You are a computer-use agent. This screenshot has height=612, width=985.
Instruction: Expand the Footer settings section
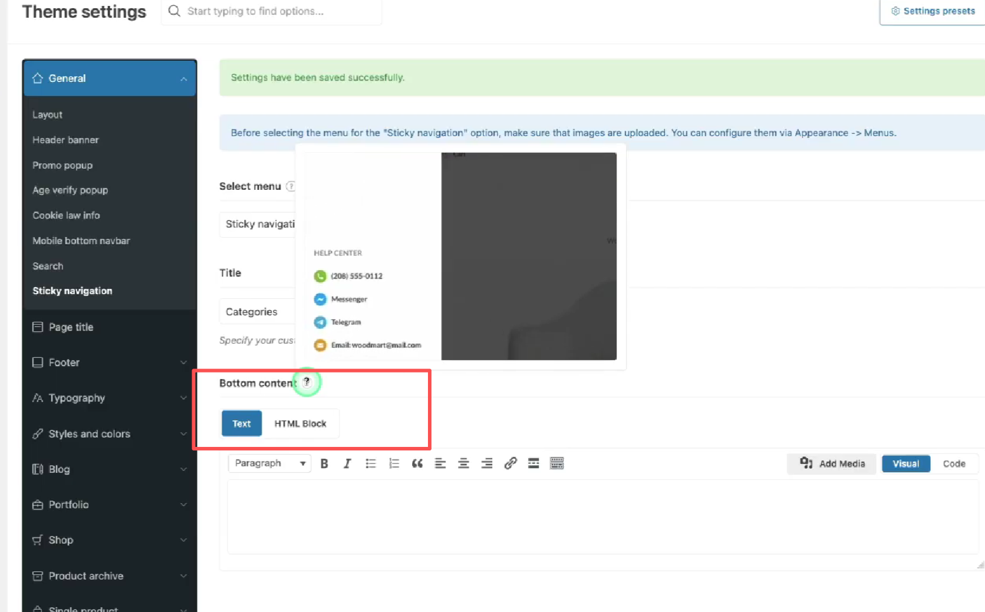[x=64, y=362]
